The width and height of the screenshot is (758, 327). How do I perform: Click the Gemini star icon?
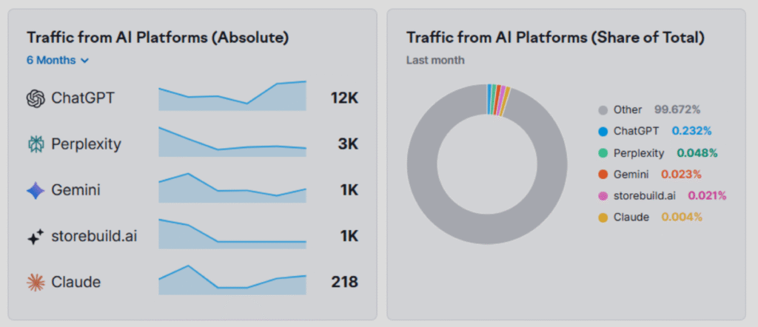[36, 190]
